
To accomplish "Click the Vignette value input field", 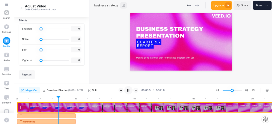I will 76,60.
